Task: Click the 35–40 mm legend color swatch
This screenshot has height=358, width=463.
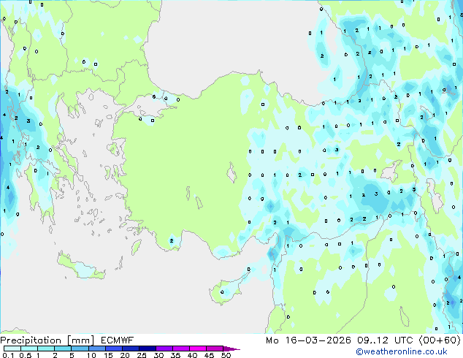Action: point(180,349)
